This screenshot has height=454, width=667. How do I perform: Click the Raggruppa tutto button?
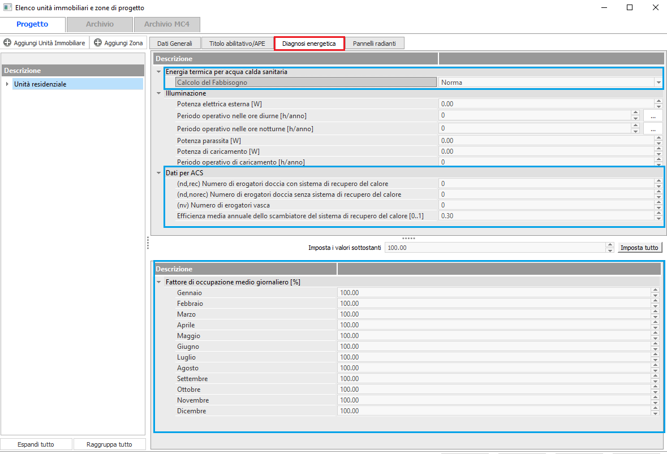109,444
